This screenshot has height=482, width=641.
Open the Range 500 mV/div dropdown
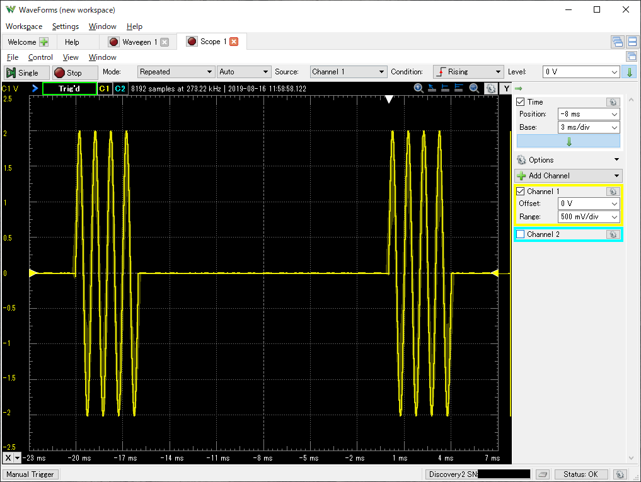[x=589, y=217]
